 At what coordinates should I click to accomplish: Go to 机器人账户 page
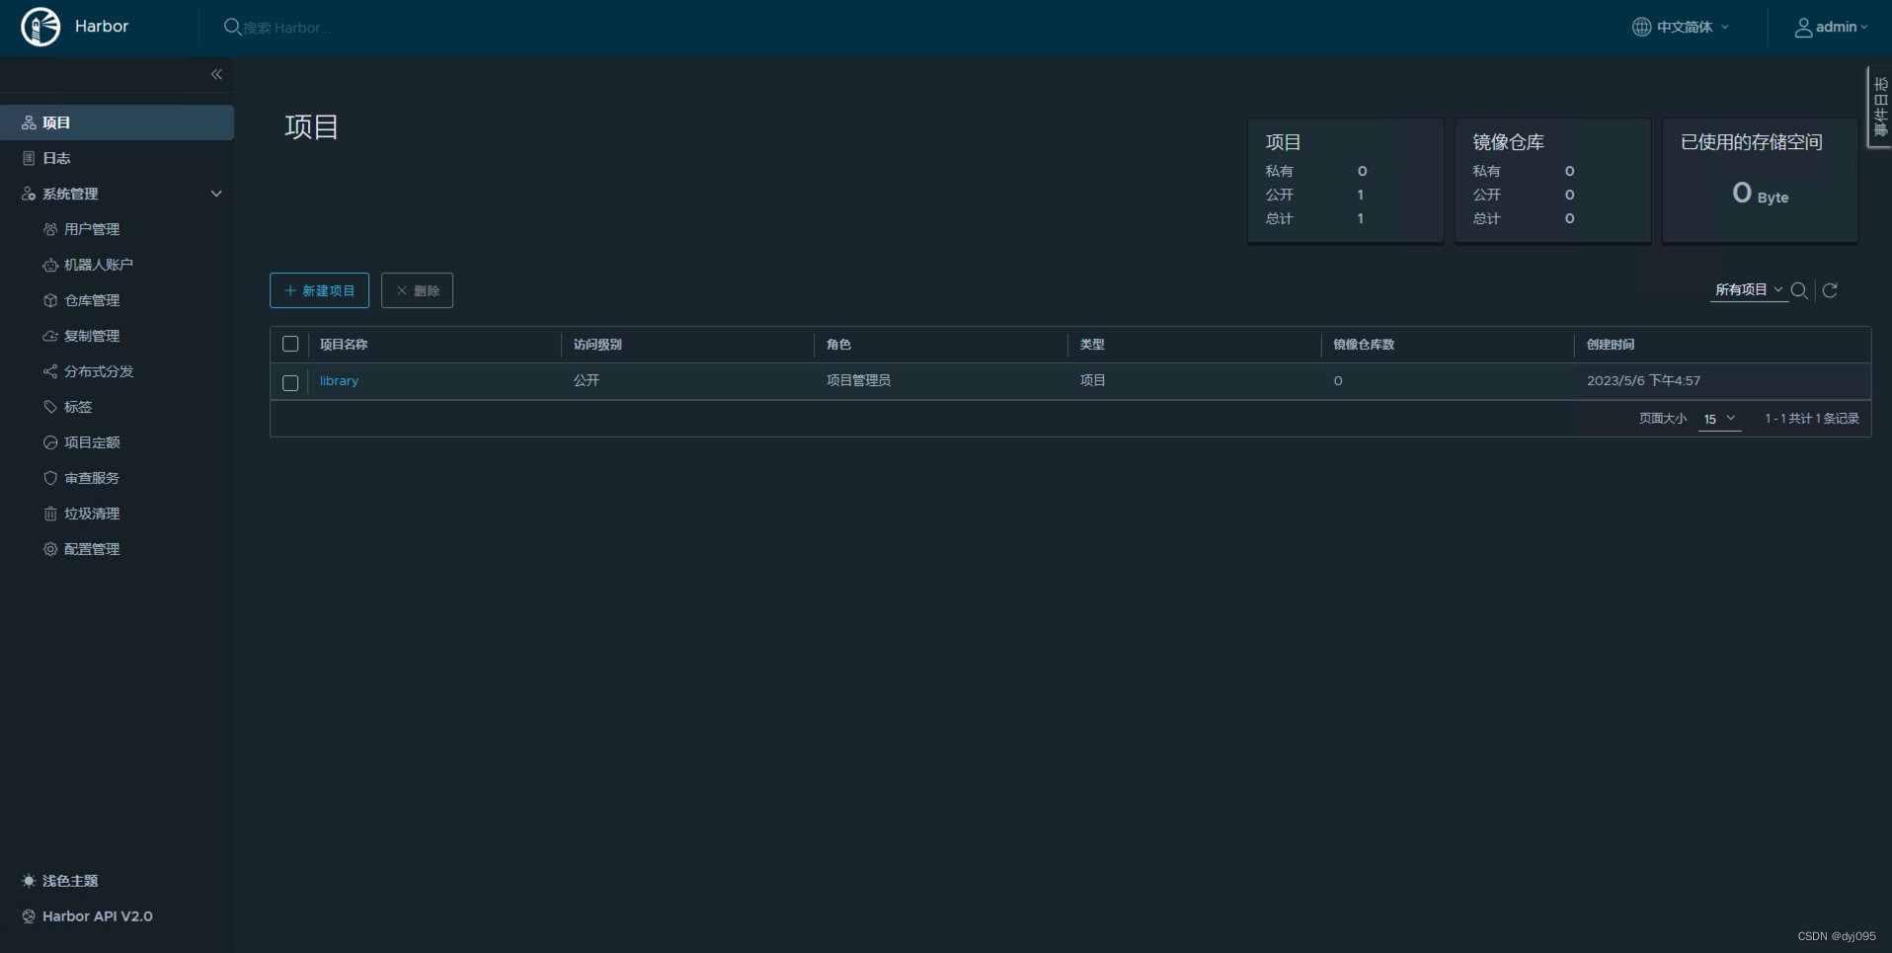[x=99, y=265]
